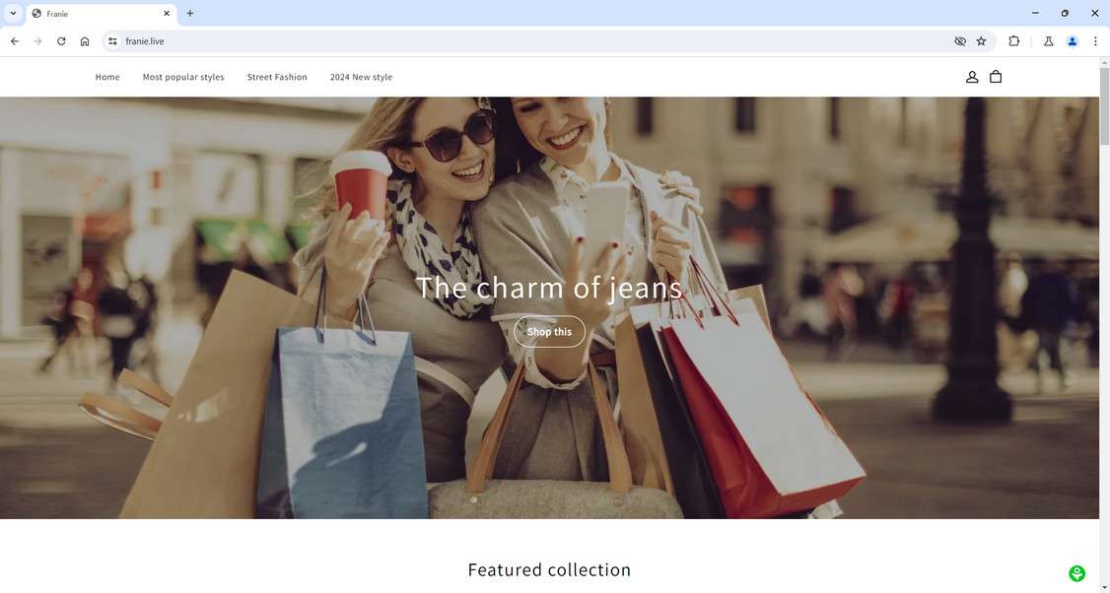1110x593 pixels.
Task: Navigate to Home link
Action: coord(107,77)
